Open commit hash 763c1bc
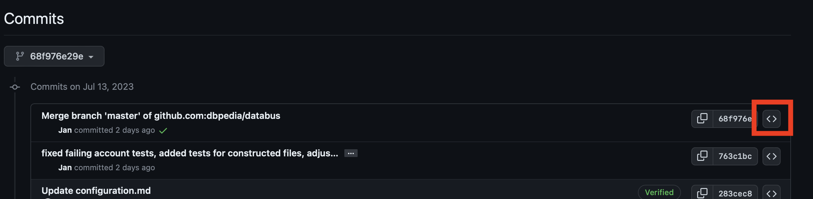Viewport: 813px width, 199px height. (x=735, y=156)
